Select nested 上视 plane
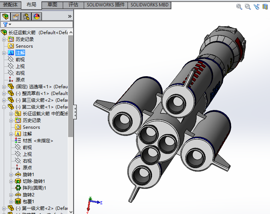Image resolution: width=270 pixels, height=214 pixels. pos(27,154)
